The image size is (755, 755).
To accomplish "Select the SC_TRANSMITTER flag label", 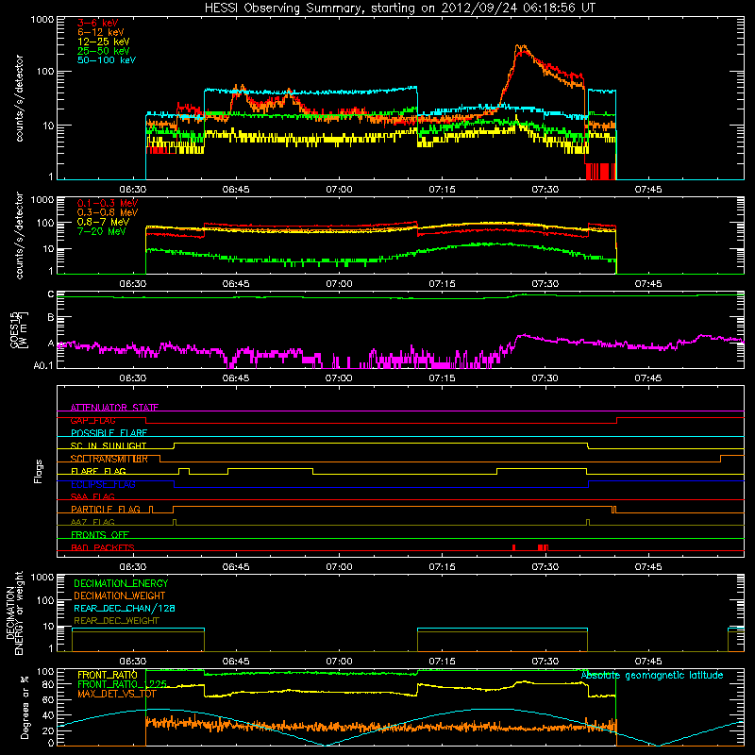I will pyautogui.click(x=109, y=459).
